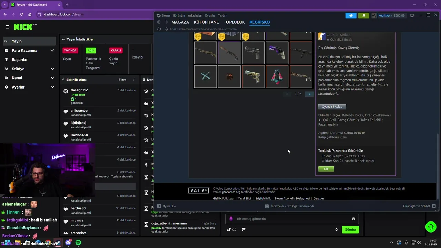Click Oyun Ekle in Steam footer
The width and height of the screenshot is (441, 248).
(x=167, y=206)
